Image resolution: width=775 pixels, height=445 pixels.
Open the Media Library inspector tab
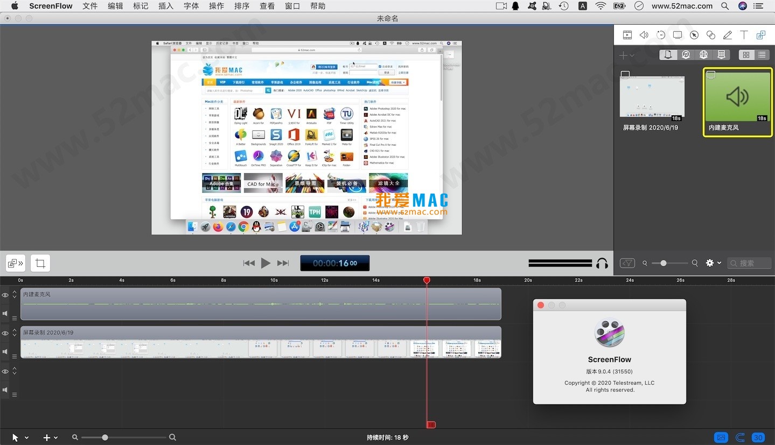click(761, 35)
